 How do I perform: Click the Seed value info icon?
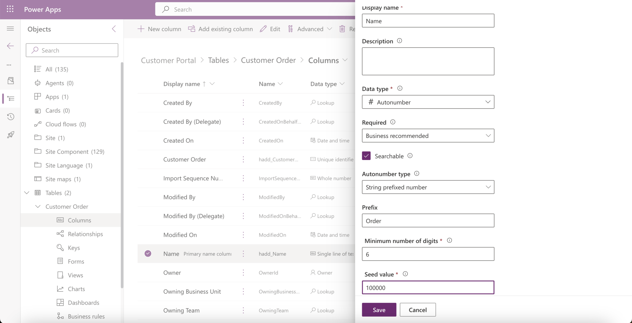(405, 274)
